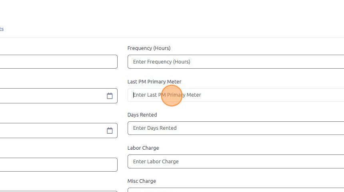
Task: Open the partially visible blue link at top-left
Action: pos(2,29)
